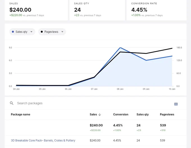Click the 04 Jan chart axis label
The height and width of the screenshot is (148, 191).
(16, 89)
